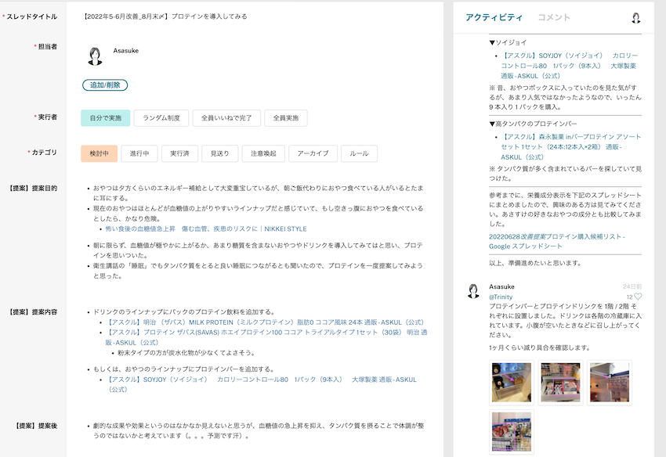The image size is (666, 457).
Task: Click the thread title text field
Action: coord(259,16)
